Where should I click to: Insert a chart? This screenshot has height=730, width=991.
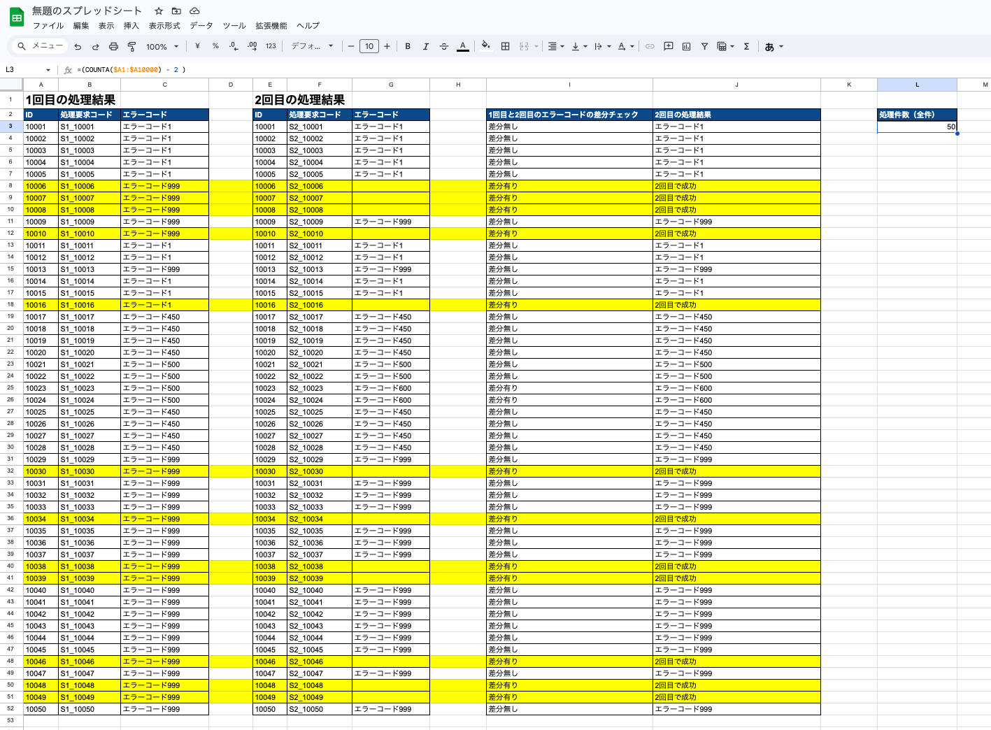pyautogui.click(x=687, y=46)
